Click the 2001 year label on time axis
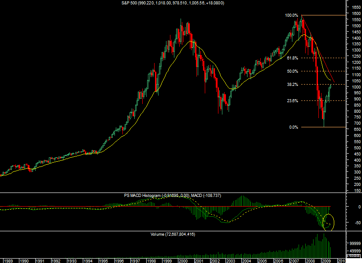The width and height of the screenshot is (362, 263). point(199,261)
